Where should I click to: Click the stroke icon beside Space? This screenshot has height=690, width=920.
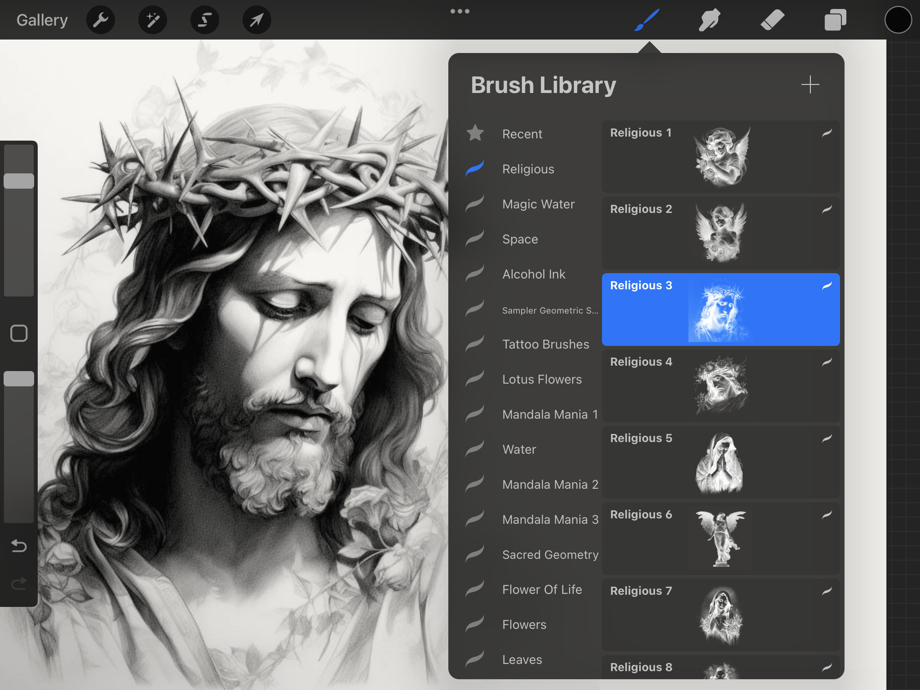coord(475,238)
